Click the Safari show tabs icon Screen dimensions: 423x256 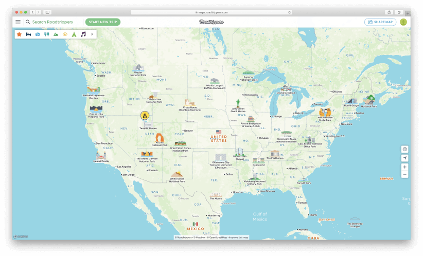click(399, 12)
